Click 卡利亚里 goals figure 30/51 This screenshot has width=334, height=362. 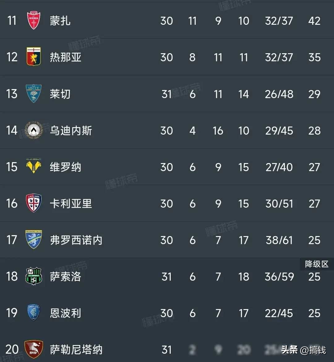pos(279,204)
